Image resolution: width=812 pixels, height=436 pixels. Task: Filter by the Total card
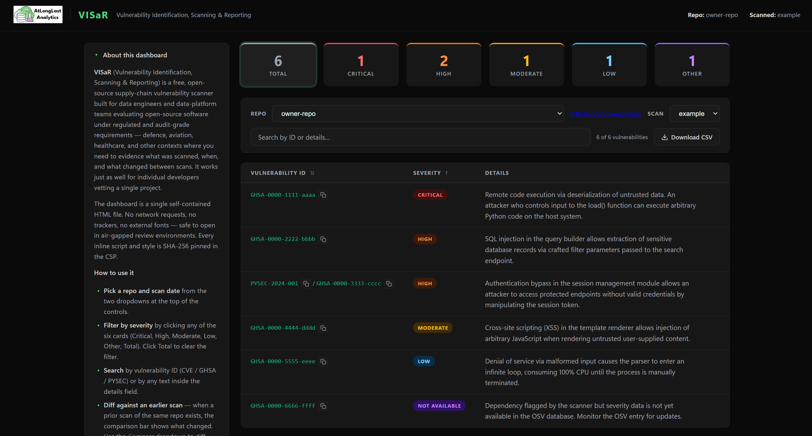tap(278, 65)
